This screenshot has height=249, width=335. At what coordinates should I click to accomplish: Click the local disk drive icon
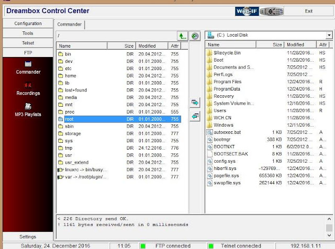point(210,35)
